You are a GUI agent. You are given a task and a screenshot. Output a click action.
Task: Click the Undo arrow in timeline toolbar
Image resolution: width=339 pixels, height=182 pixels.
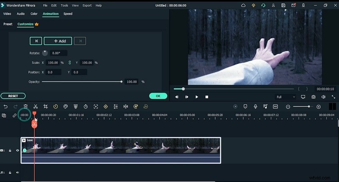6,106
